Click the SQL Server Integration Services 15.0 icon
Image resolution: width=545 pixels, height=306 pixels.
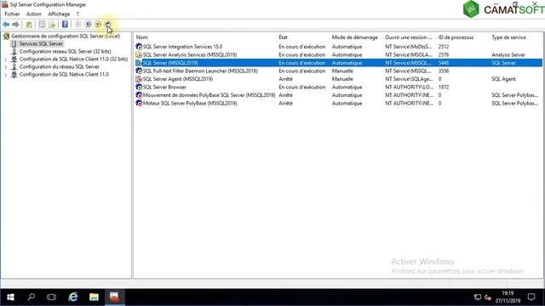139,47
